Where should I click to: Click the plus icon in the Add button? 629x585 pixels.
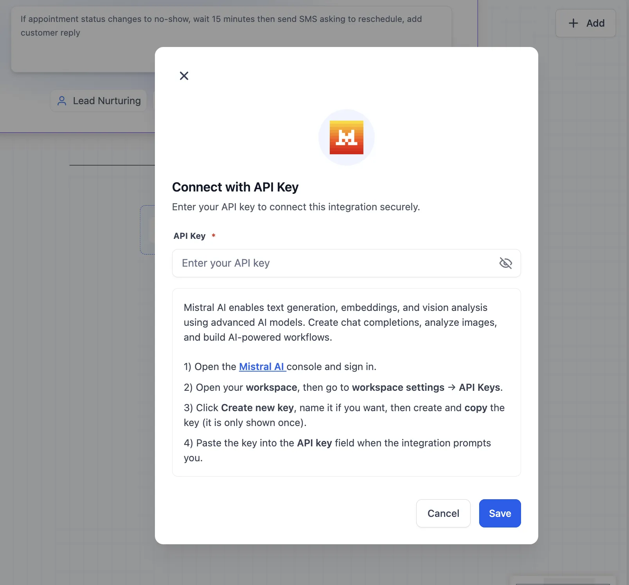(573, 23)
